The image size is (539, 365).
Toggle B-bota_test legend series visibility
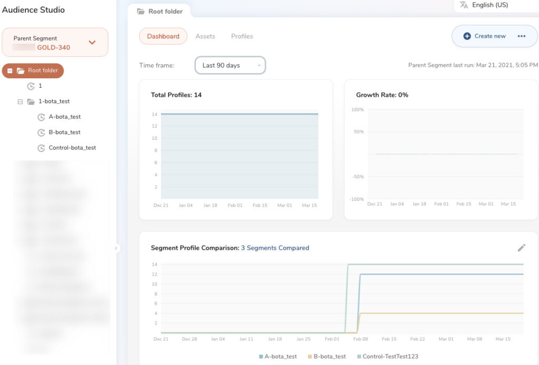tap(327, 357)
